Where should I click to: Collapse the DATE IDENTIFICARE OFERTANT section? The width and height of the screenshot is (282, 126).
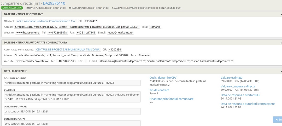point(281,14)
